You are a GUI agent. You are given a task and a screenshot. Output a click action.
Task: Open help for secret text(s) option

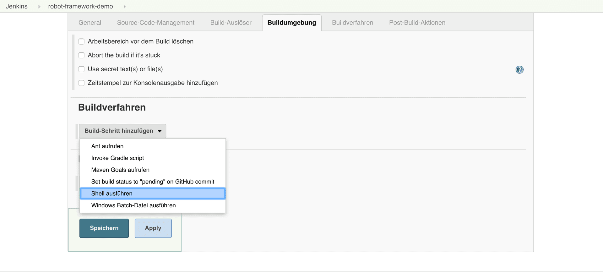tap(519, 69)
